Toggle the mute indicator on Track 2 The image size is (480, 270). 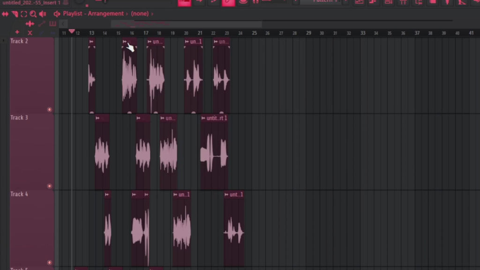(50, 109)
